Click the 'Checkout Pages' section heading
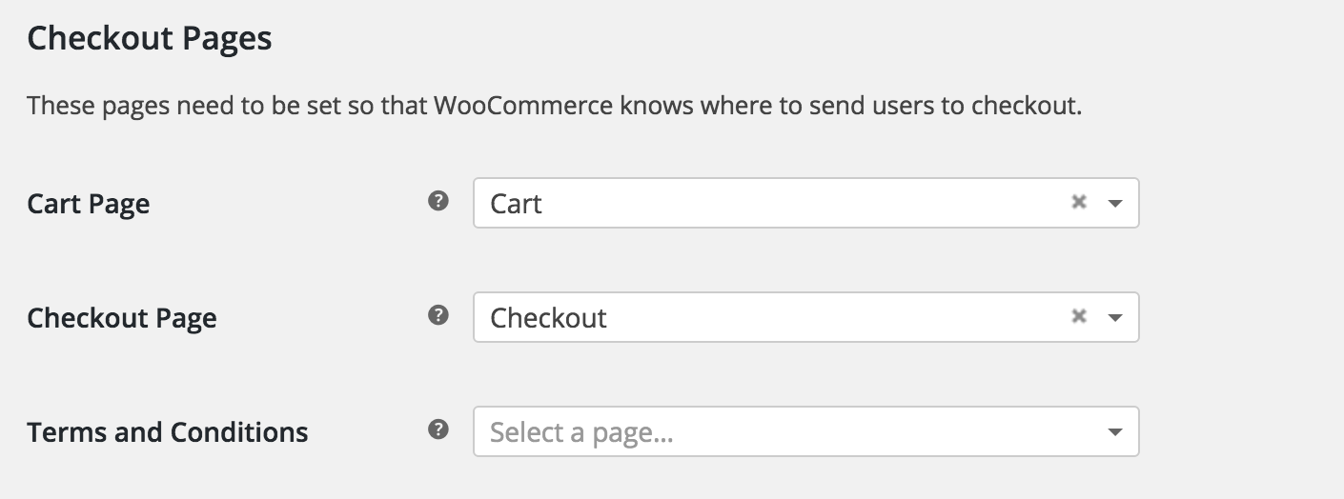 (150, 39)
